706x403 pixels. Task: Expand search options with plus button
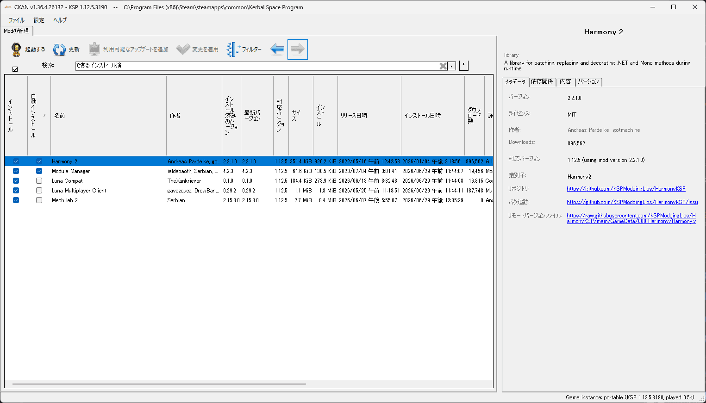(x=464, y=65)
